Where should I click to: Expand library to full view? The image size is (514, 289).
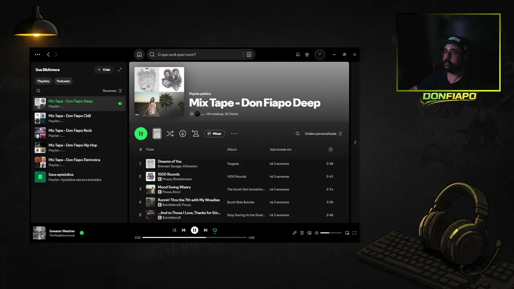click(120, 69)
